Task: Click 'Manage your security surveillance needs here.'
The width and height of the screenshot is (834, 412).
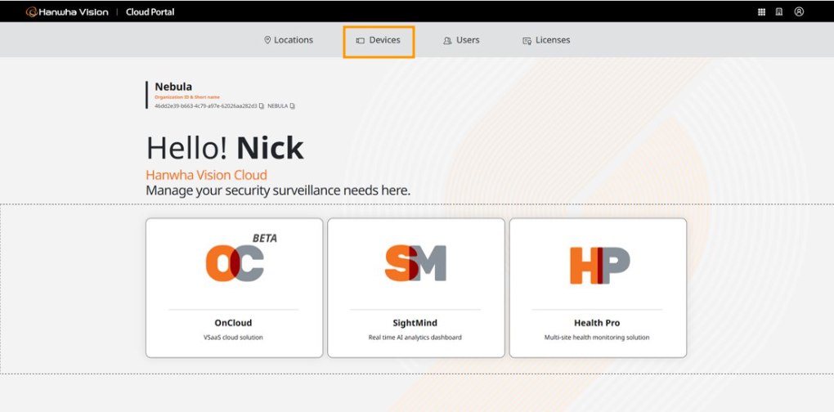Action: pos(278,190)
